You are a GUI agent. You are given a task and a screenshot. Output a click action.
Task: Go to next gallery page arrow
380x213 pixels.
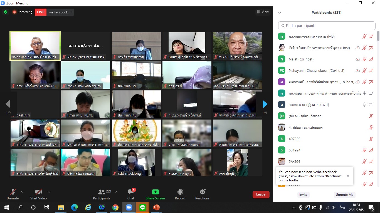265,104
